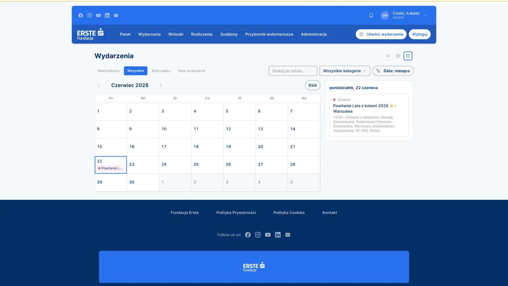This screenshot has height=286, width=508.
Task: Click the Zdrowie category label
Action: pyautogui.click(x=344, y=100)
